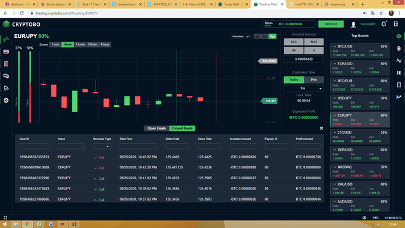The height and width of the screenshot is (228, 405).
Task: Expand the GBP/USD asset card
Action: coord(359,154)
